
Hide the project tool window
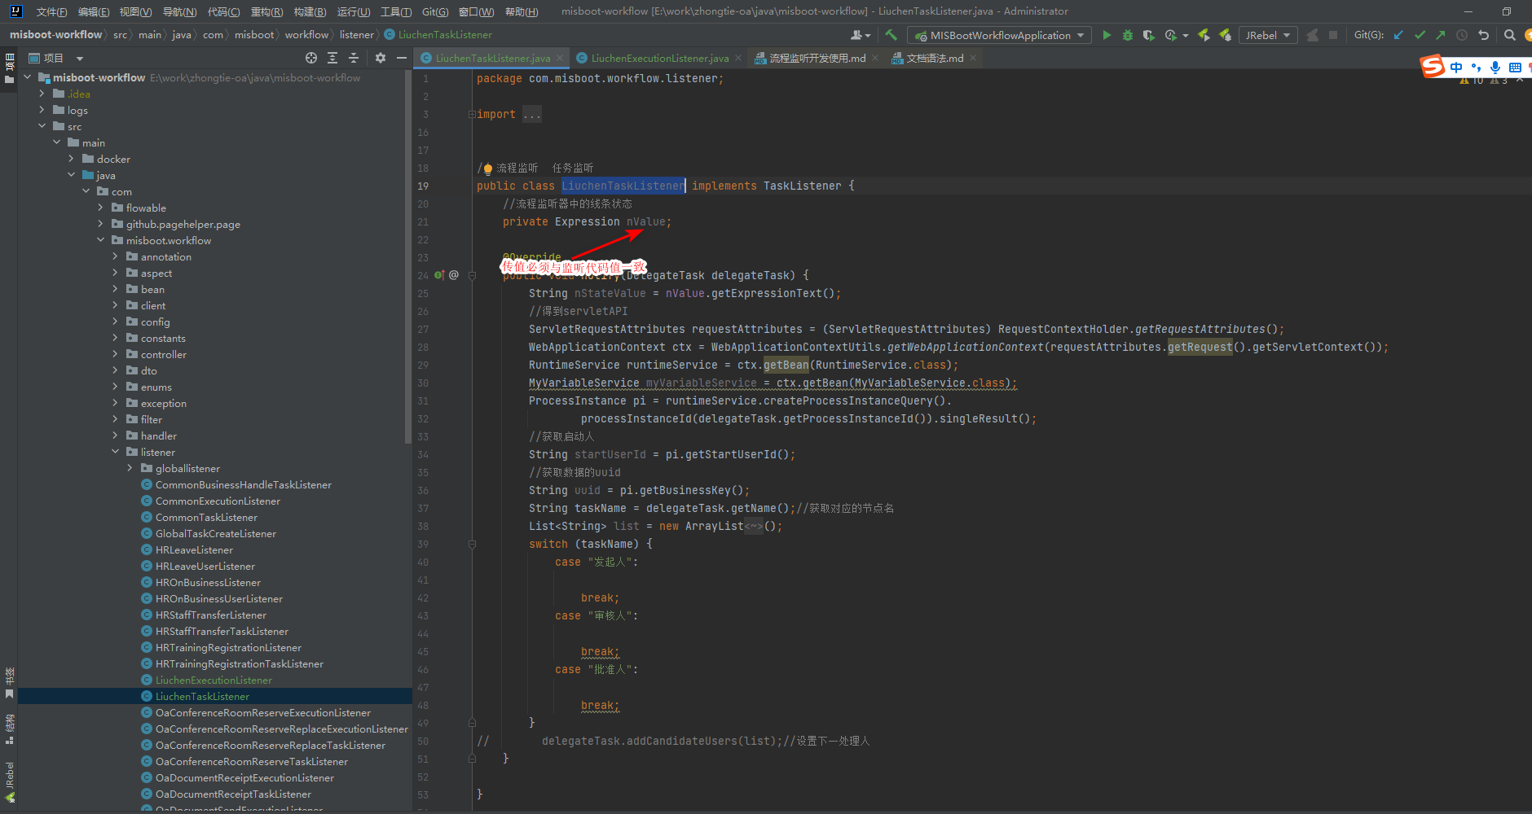(402, 58)
